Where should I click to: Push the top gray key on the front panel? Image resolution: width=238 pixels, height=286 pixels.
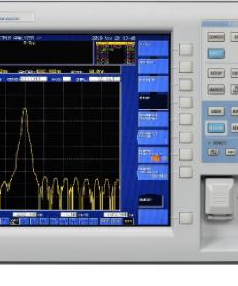click(x=216, y=37)
